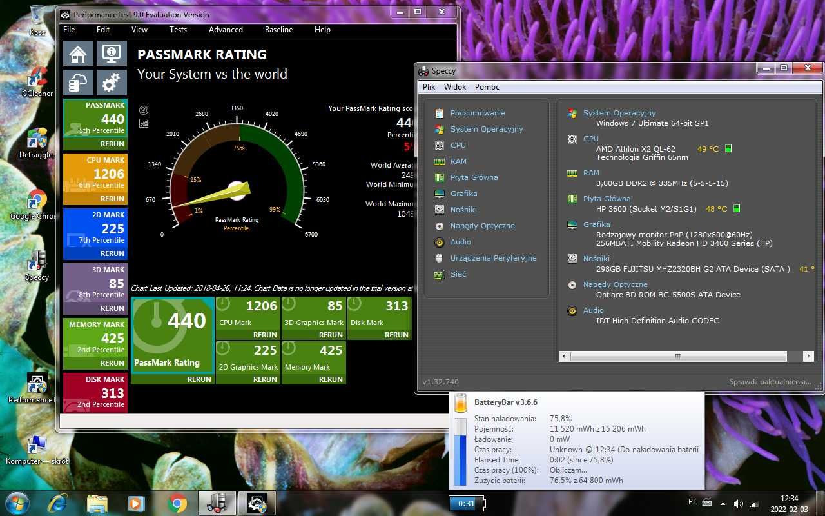Viewport: 825px width, 516px height.
Task: Click Urządzenia Peryferyjne mouse icon
Action: point(440,258)
